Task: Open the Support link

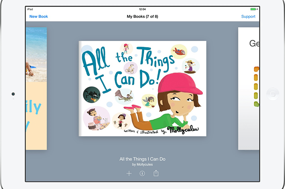Action: pos(248,17)
